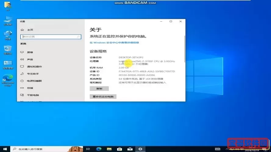Open File Explorer from the taskbar
Viewport: 271px width, 152px height.
coord(109,149)
